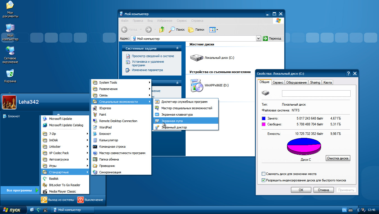Open Файл menu in Мой компьютер
This screenshot has height=214, width=379.
[x=125, y=21]
